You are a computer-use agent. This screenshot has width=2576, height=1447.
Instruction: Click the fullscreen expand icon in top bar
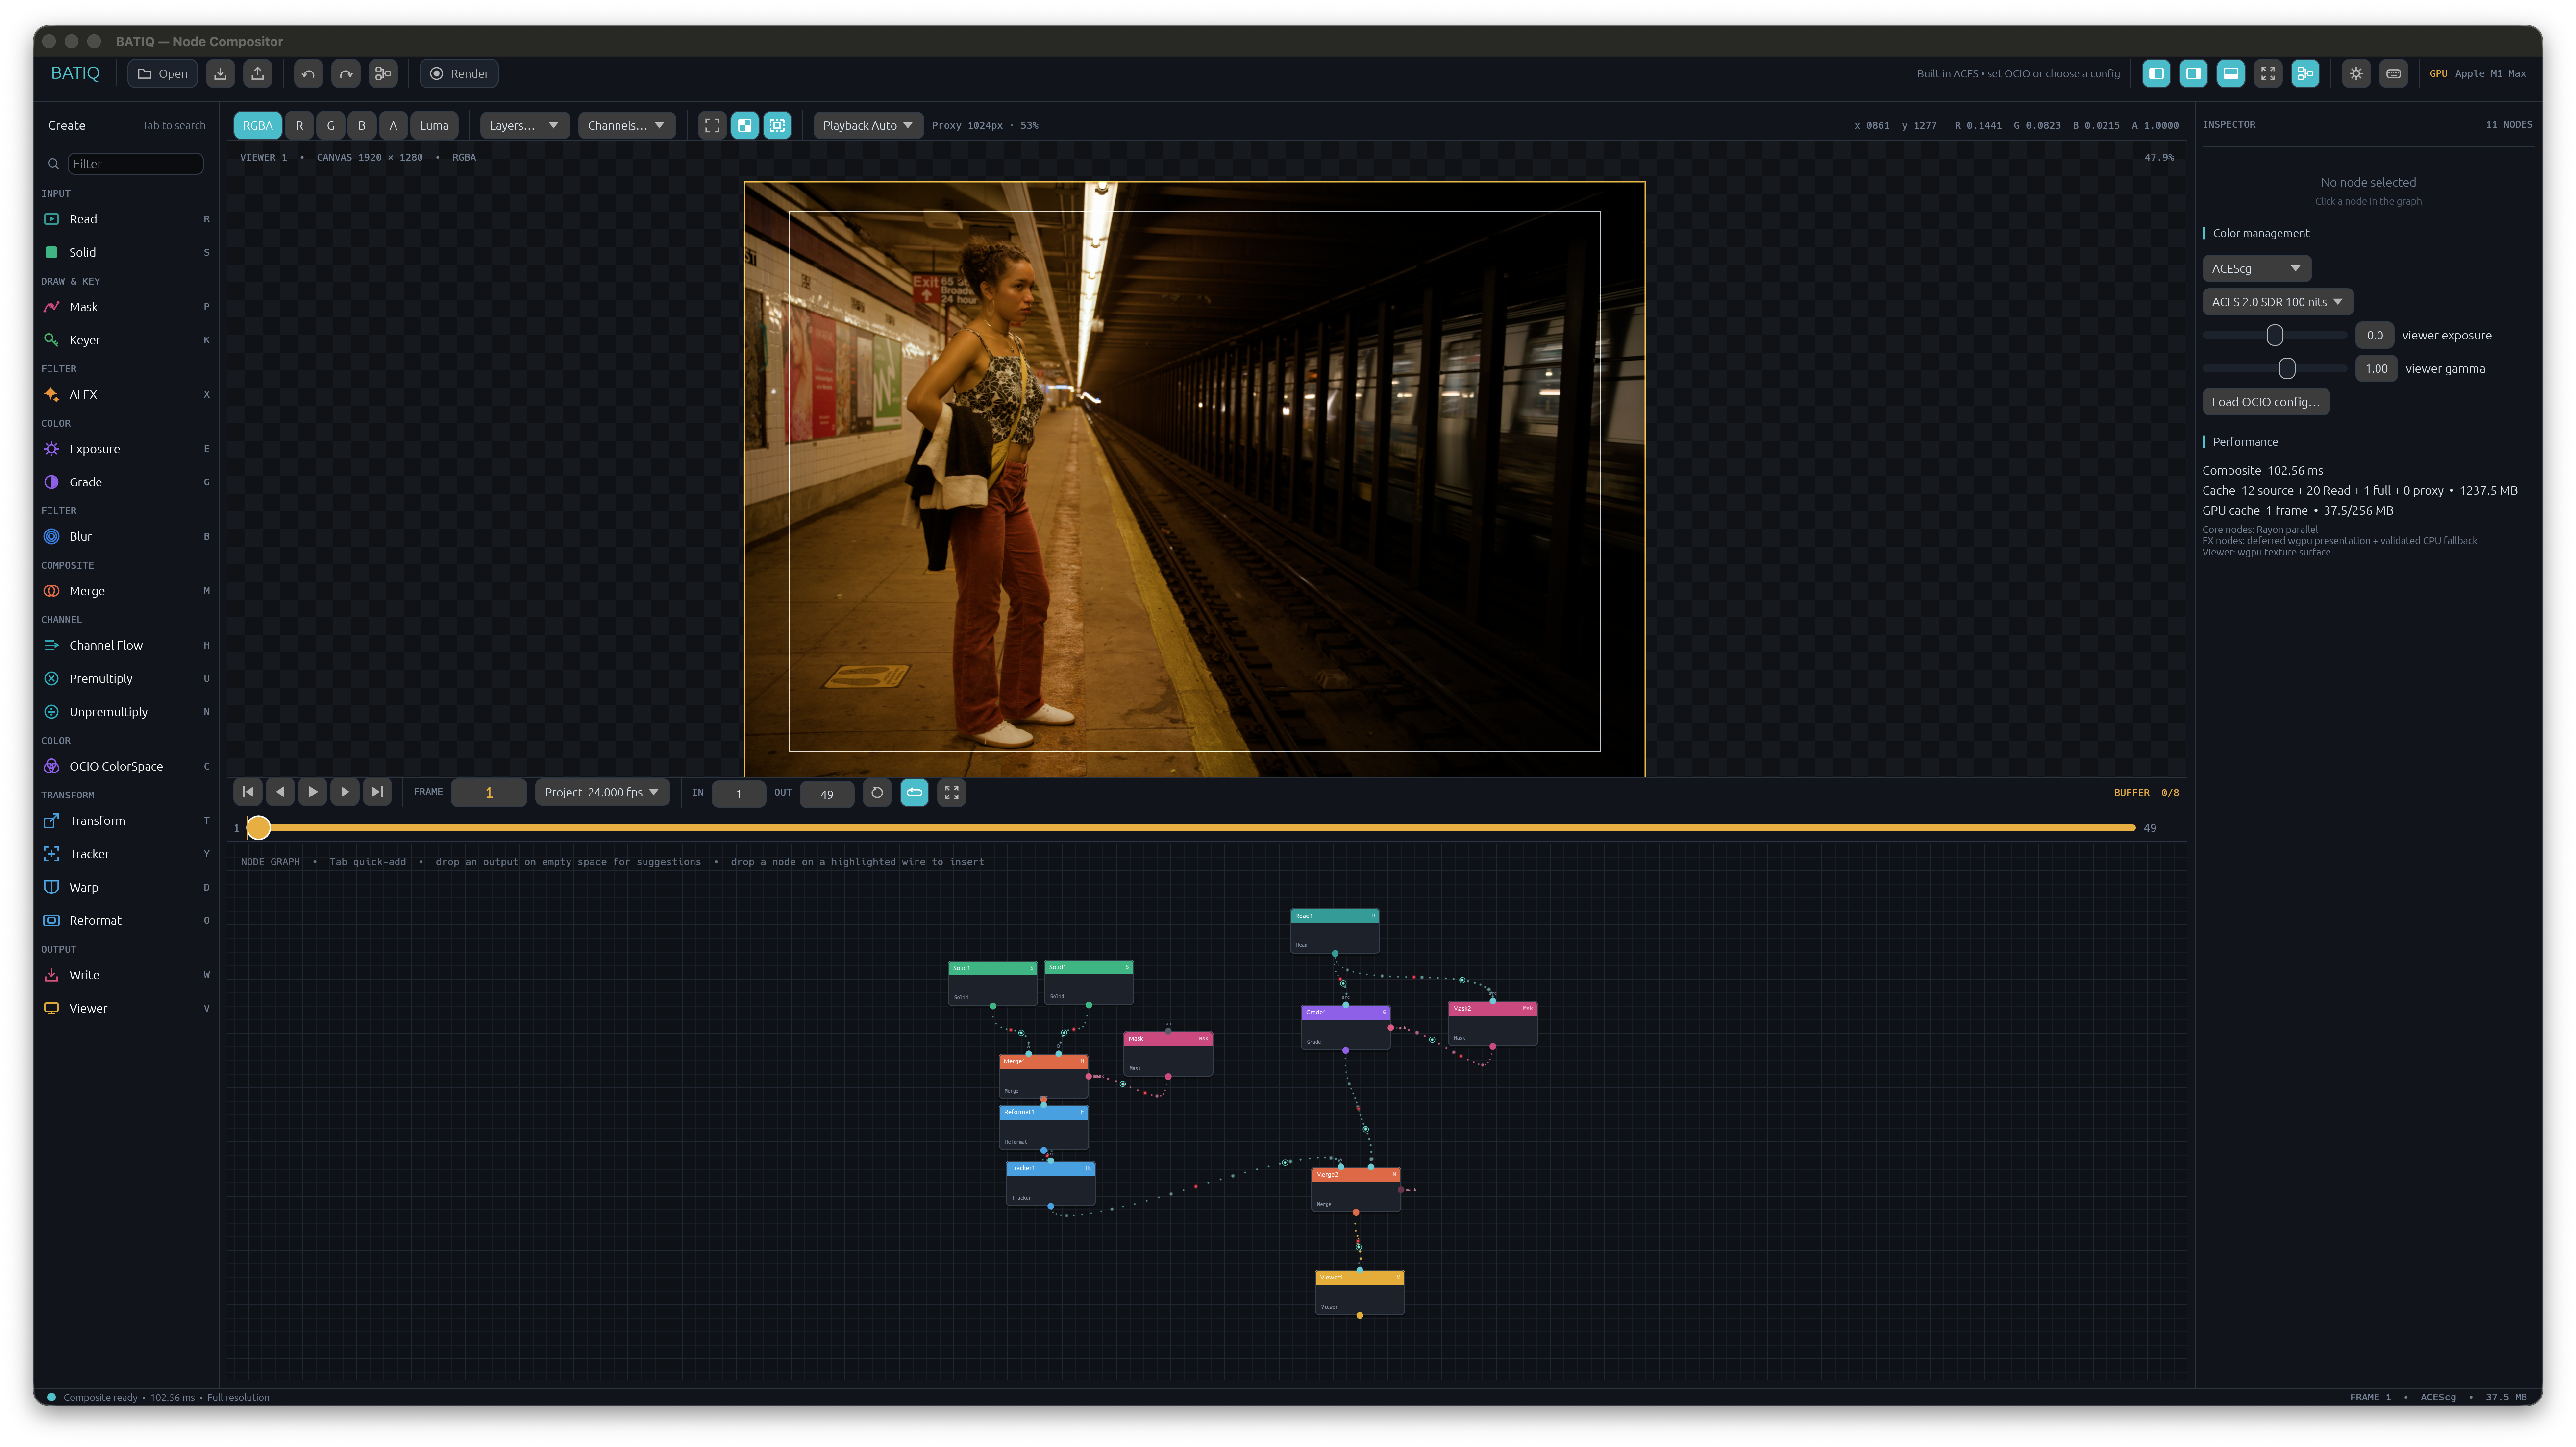coord(2268,73)
